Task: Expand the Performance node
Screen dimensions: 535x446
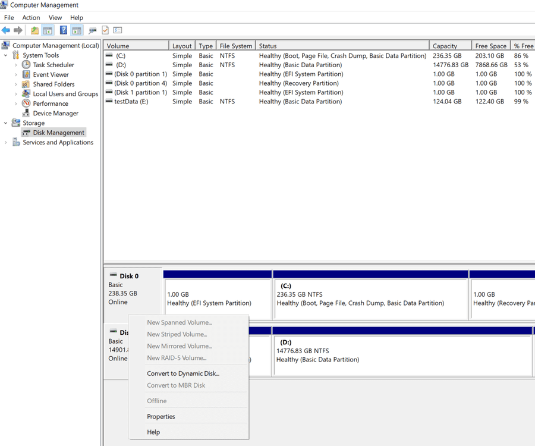Action: (x=15, y=103)
